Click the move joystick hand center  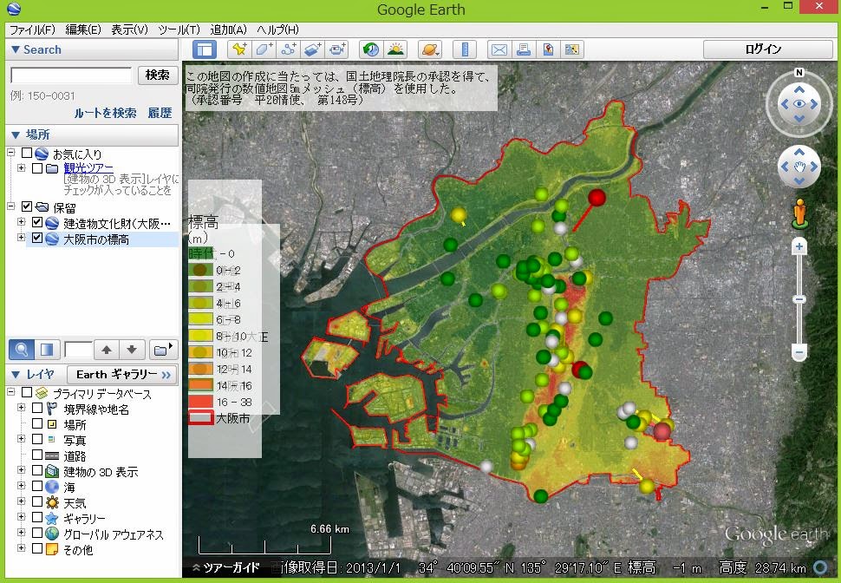[x=799, y=167]
